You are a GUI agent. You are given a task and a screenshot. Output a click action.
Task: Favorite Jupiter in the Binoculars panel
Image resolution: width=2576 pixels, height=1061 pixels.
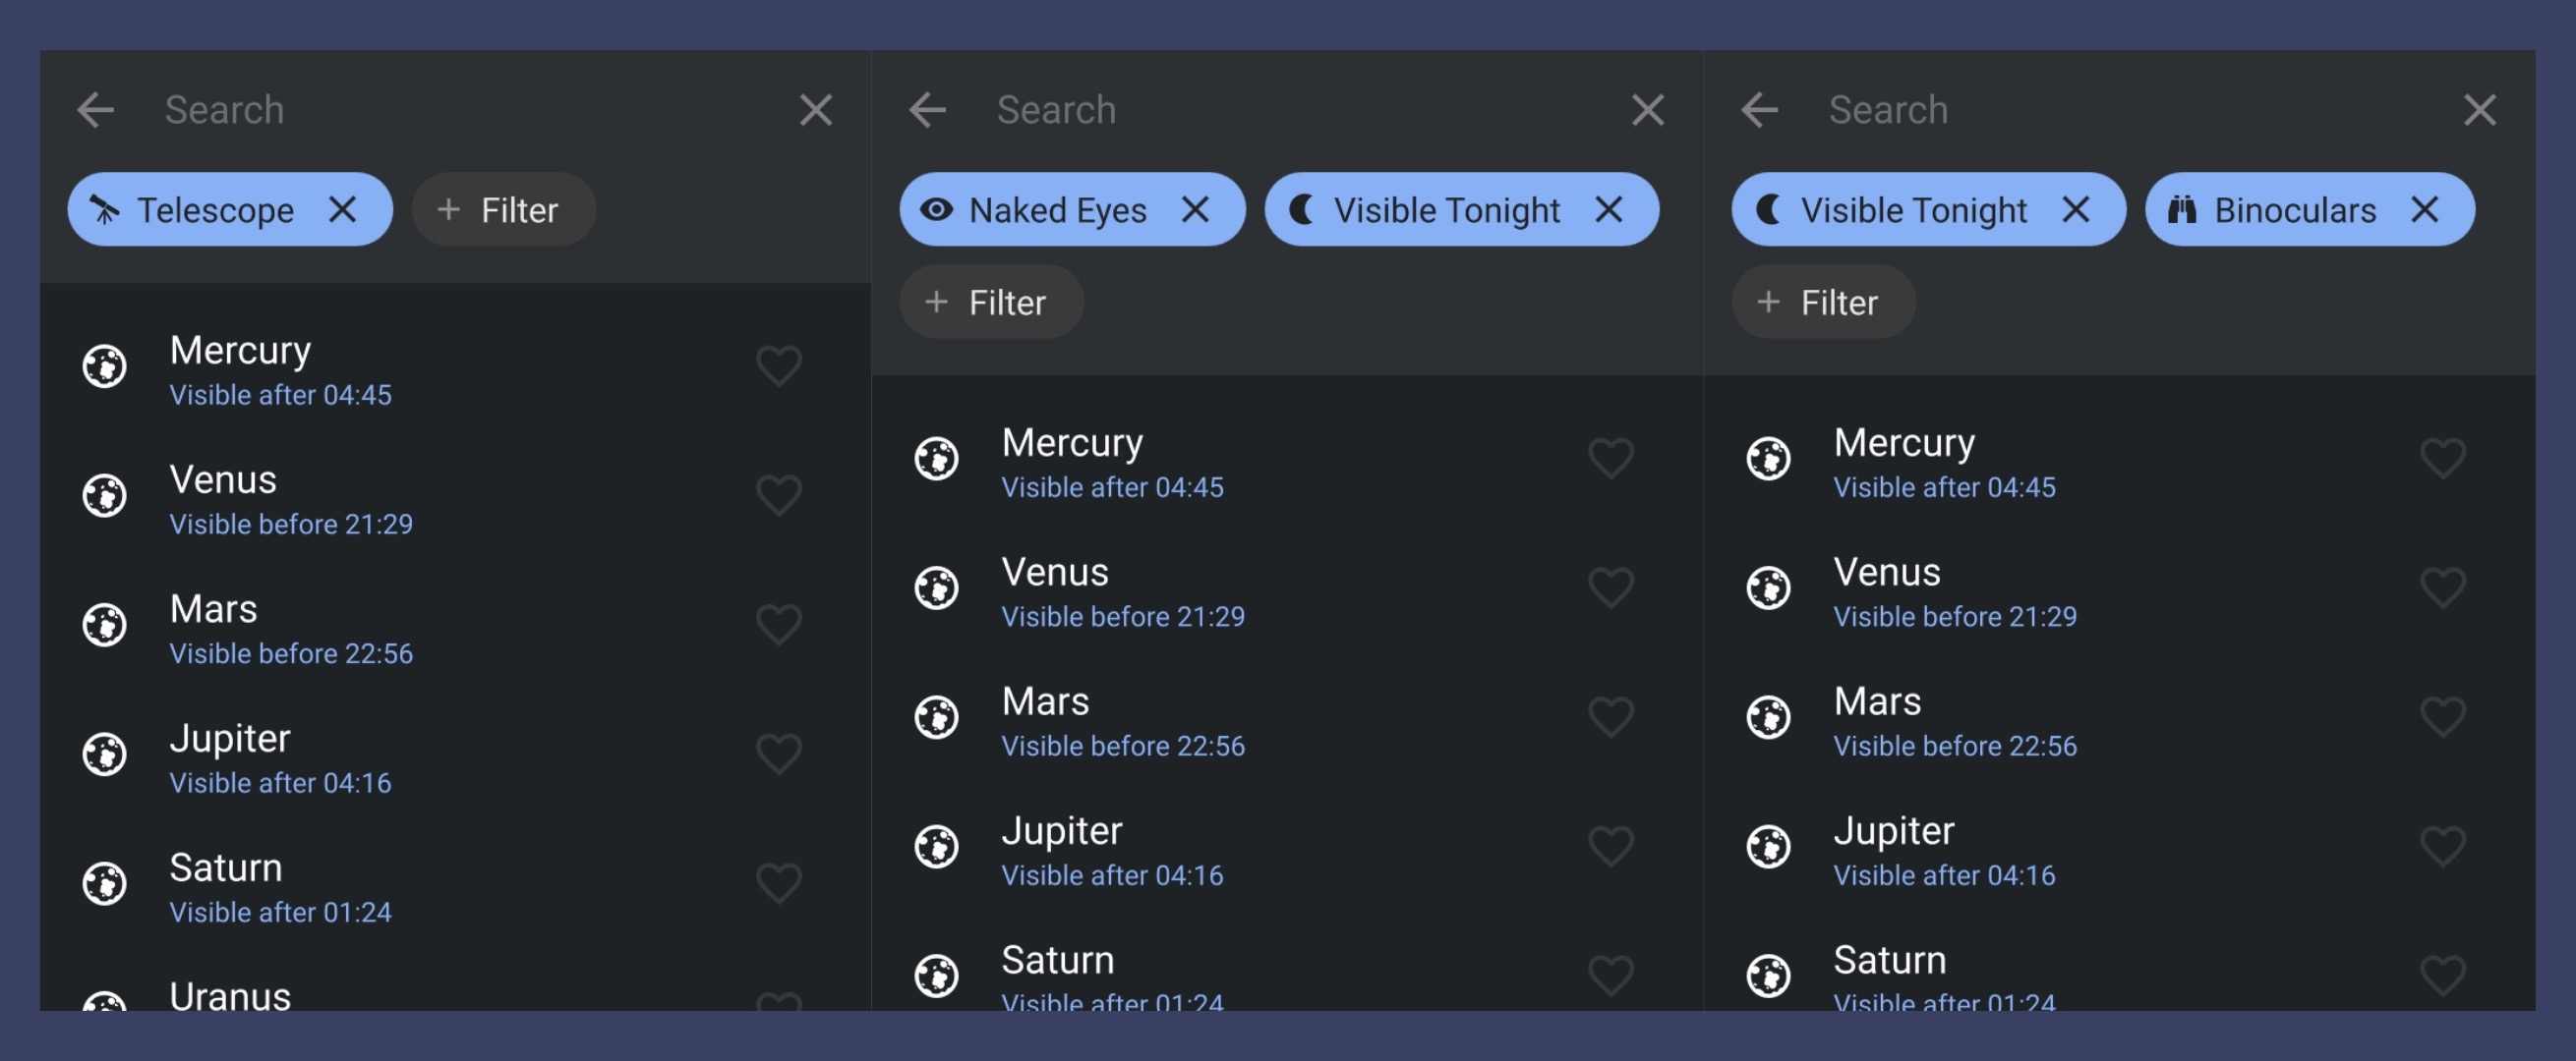pyautogui.click(x=2442, y=847)
